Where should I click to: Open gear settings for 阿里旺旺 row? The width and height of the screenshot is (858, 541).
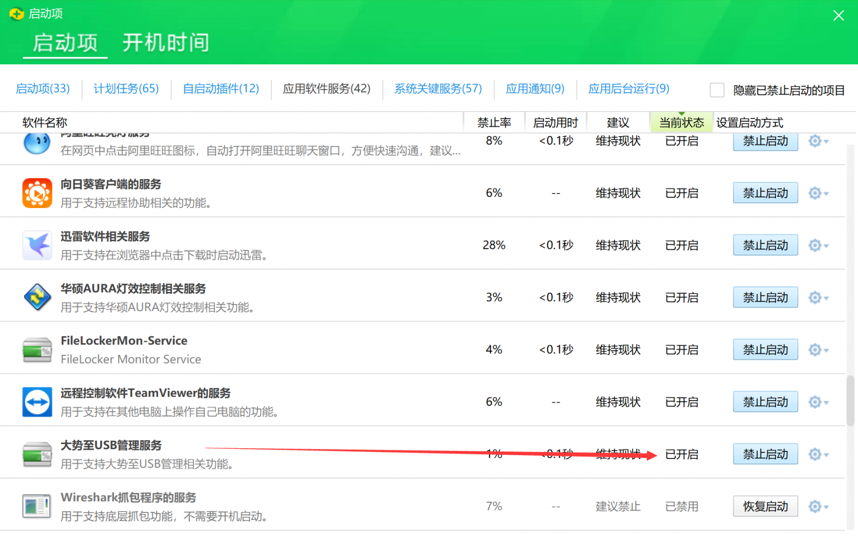818,141
